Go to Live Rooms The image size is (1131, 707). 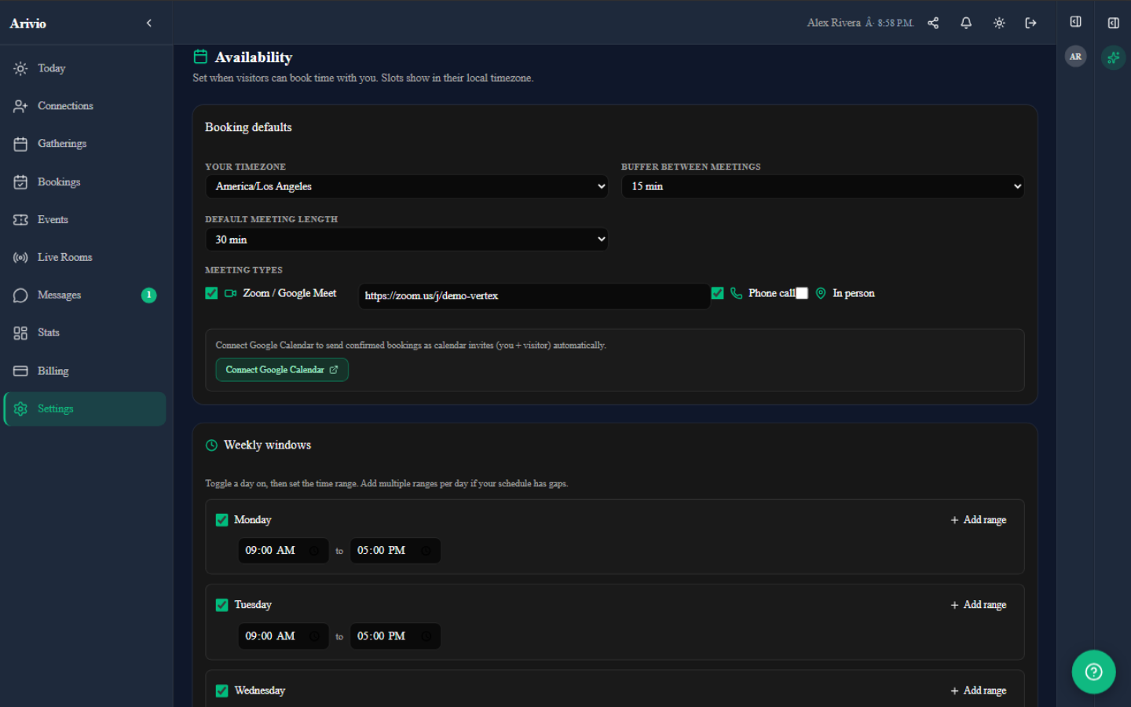pos(84,258)
